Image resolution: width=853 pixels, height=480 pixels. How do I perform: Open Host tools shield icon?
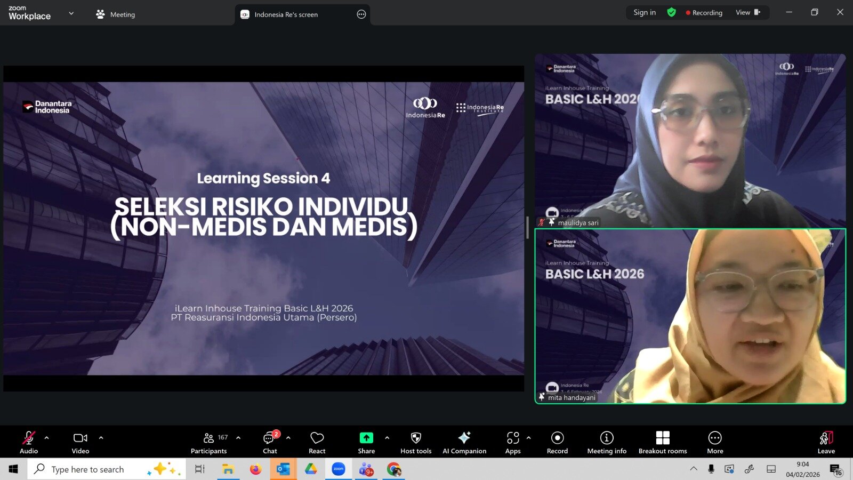coord(416,438)
